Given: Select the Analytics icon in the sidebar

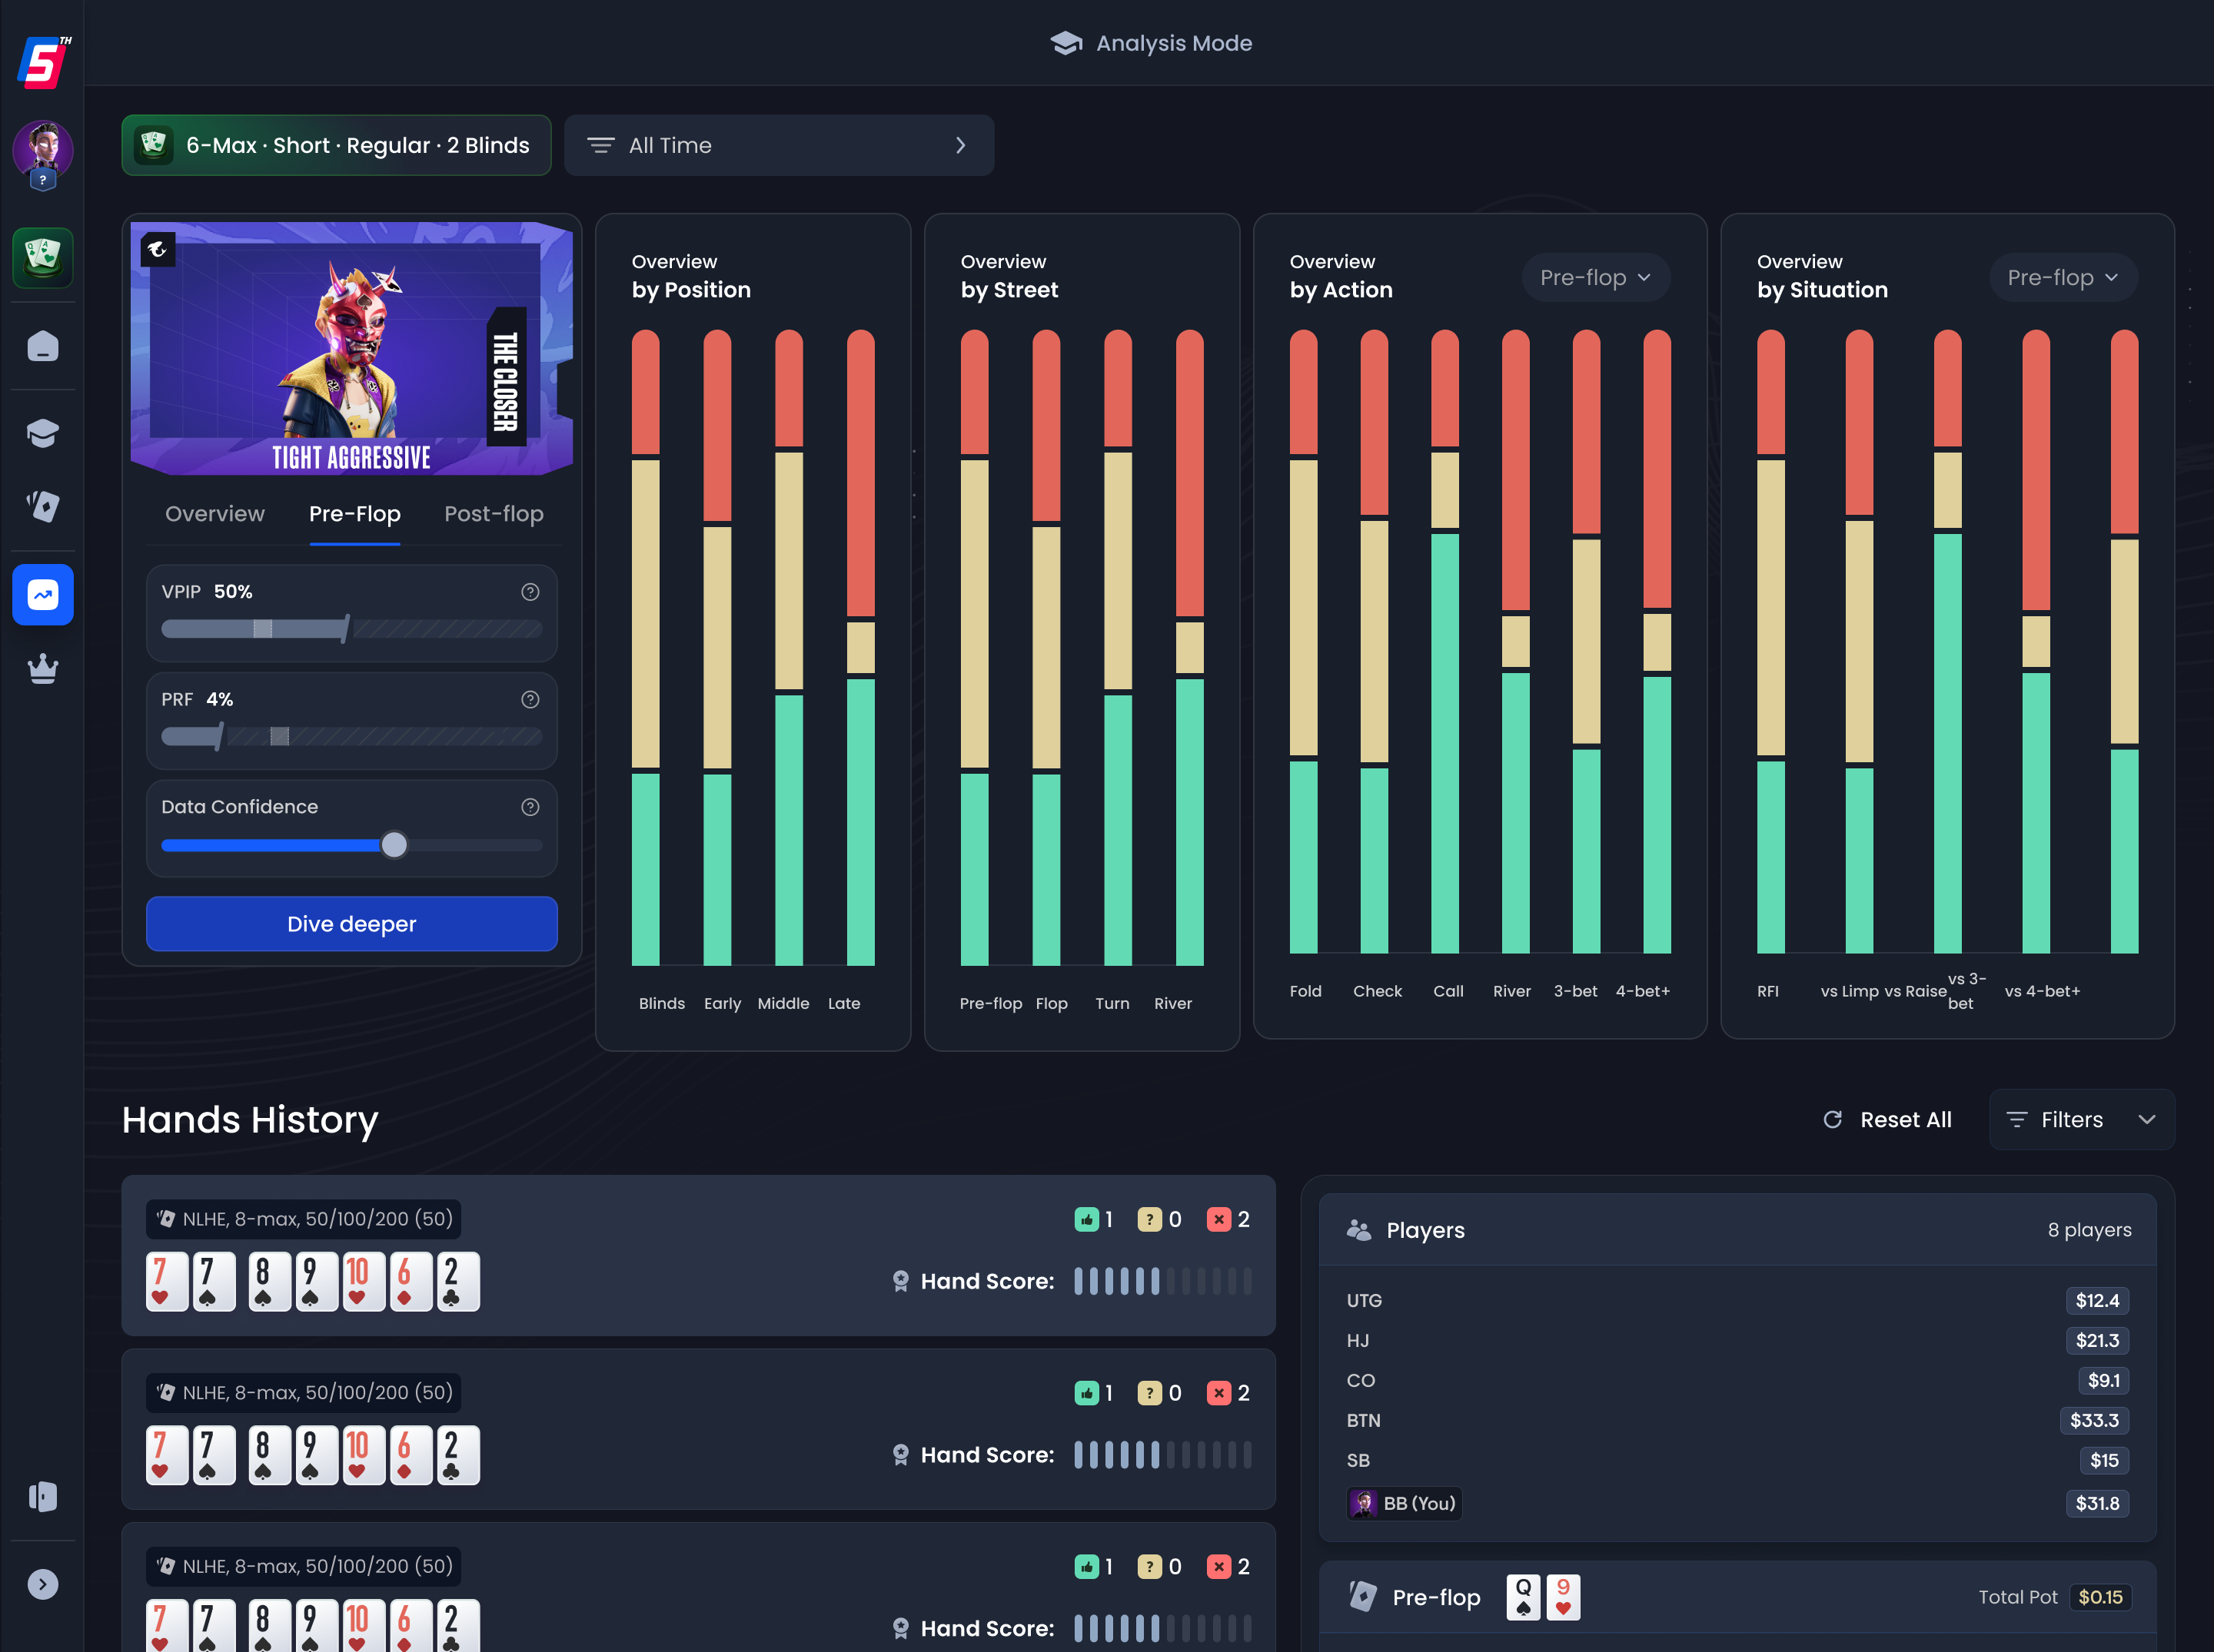Looking at the screenshot, I should [x=42, y=594].
